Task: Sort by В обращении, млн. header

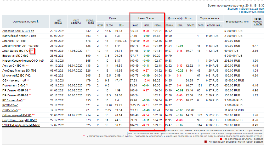Action: coord(237,22)
